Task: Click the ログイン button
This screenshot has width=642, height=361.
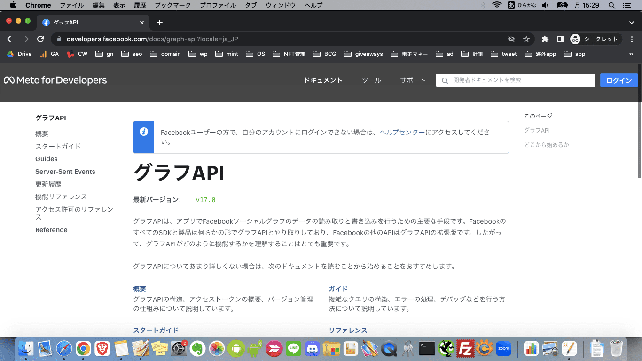Action: (x=619, y=80)
